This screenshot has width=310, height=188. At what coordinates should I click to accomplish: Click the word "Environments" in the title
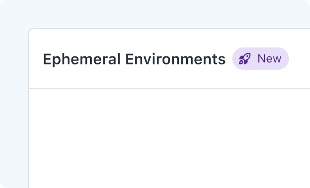(175, 59)
